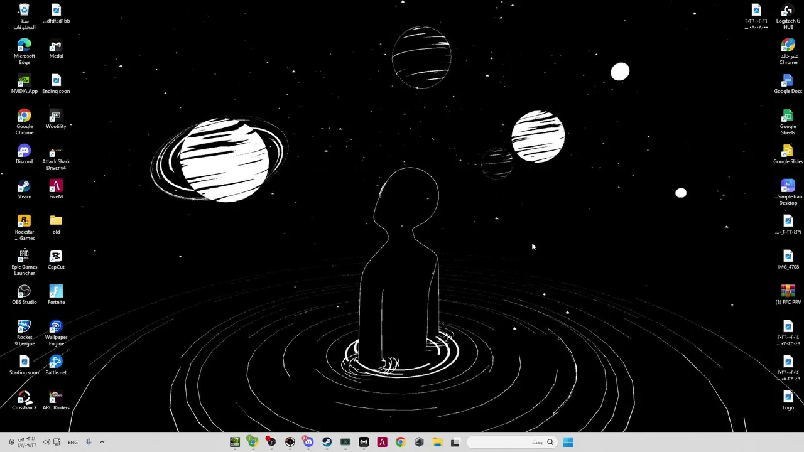Select the CapCut desktop icon
The height and width of the screenshot is (452, 804).
tap(56, 260)
